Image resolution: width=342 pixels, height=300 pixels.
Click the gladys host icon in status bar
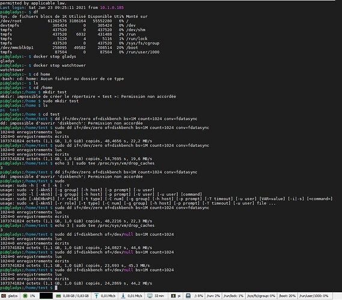point(4,296)
